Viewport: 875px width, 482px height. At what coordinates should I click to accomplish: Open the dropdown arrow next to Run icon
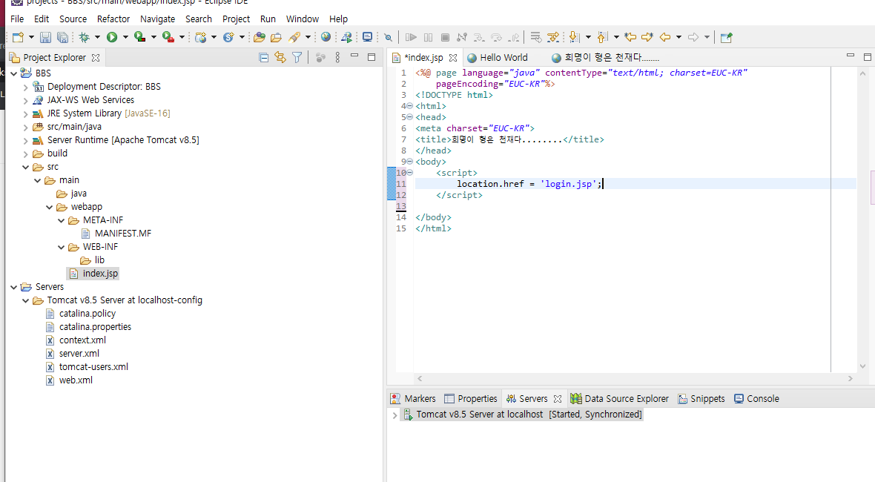pyautogui.click(x=125, y=37)
